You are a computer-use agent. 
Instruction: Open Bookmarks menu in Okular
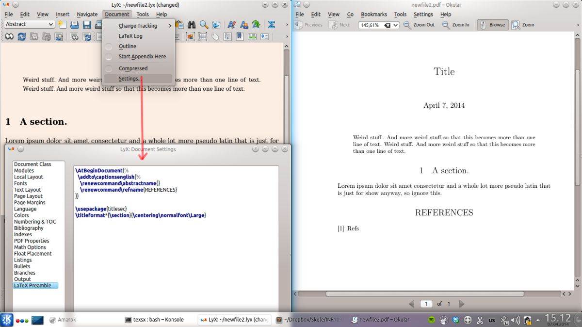pyautogui.click(x=374, y=14)
